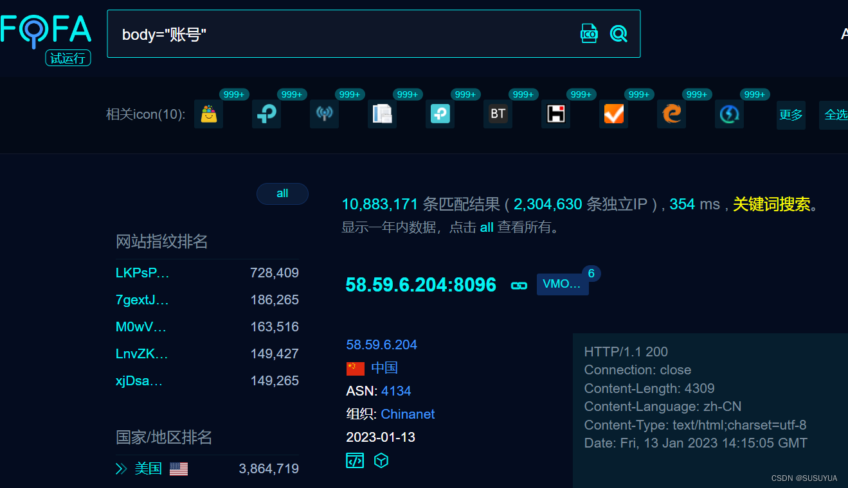Select the blue circular lightning related icon
848x488 pixels.
pos(729,114)
